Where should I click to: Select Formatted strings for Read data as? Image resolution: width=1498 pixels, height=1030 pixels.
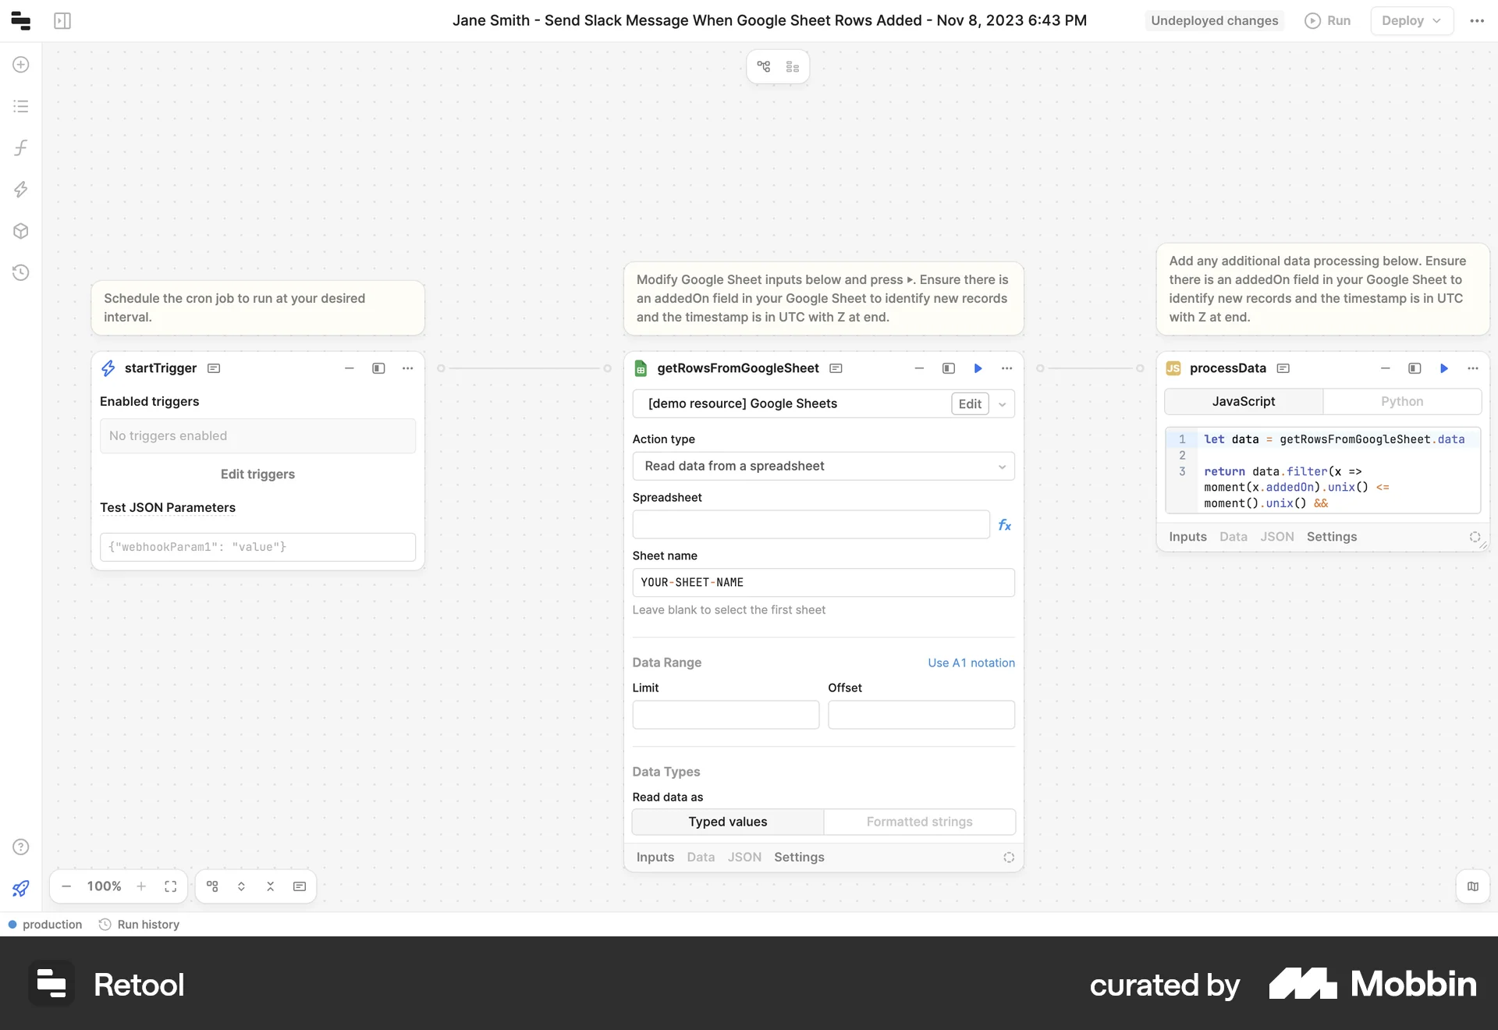919,822
